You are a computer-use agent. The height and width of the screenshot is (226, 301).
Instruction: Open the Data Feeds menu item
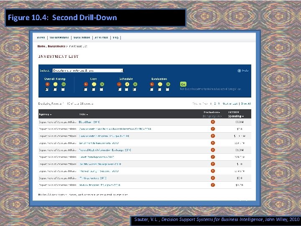click(x=82, y=38)
